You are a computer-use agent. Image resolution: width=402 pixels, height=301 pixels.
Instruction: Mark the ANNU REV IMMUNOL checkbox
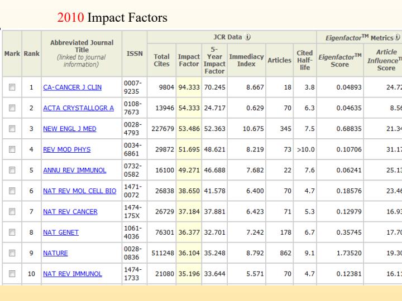pyautogui.click(x=12, y=170)
